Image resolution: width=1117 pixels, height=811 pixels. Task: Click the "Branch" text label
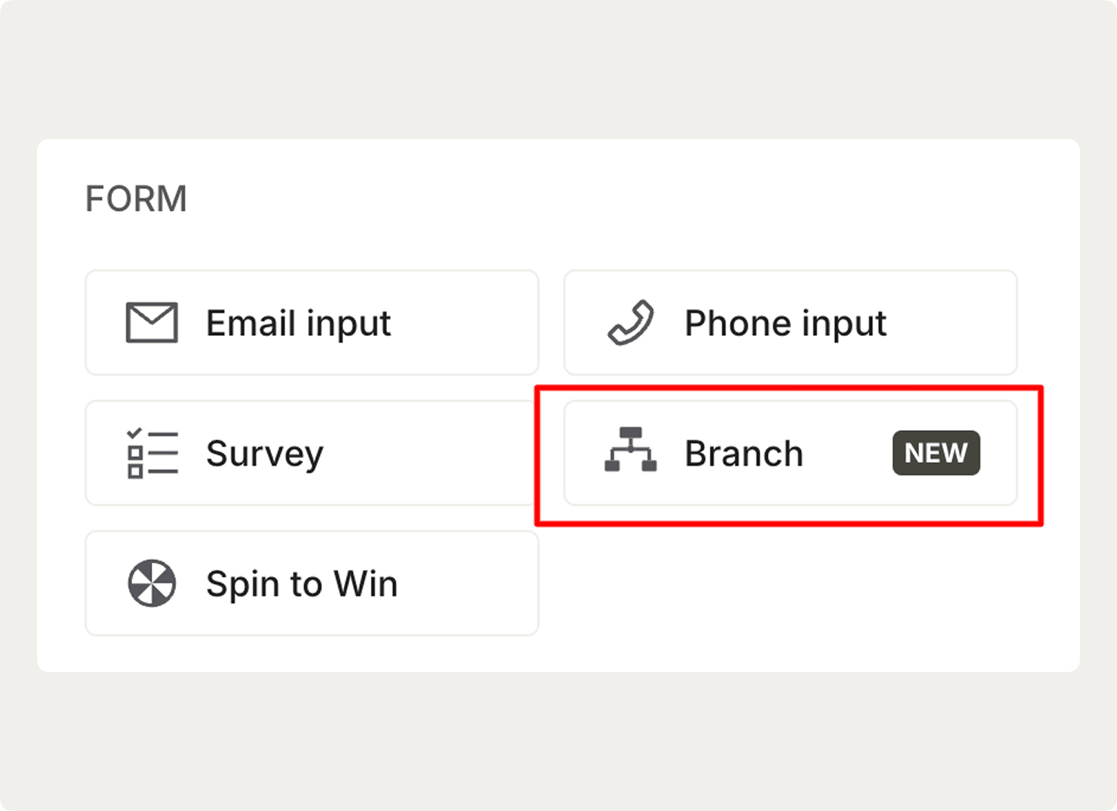743,453
